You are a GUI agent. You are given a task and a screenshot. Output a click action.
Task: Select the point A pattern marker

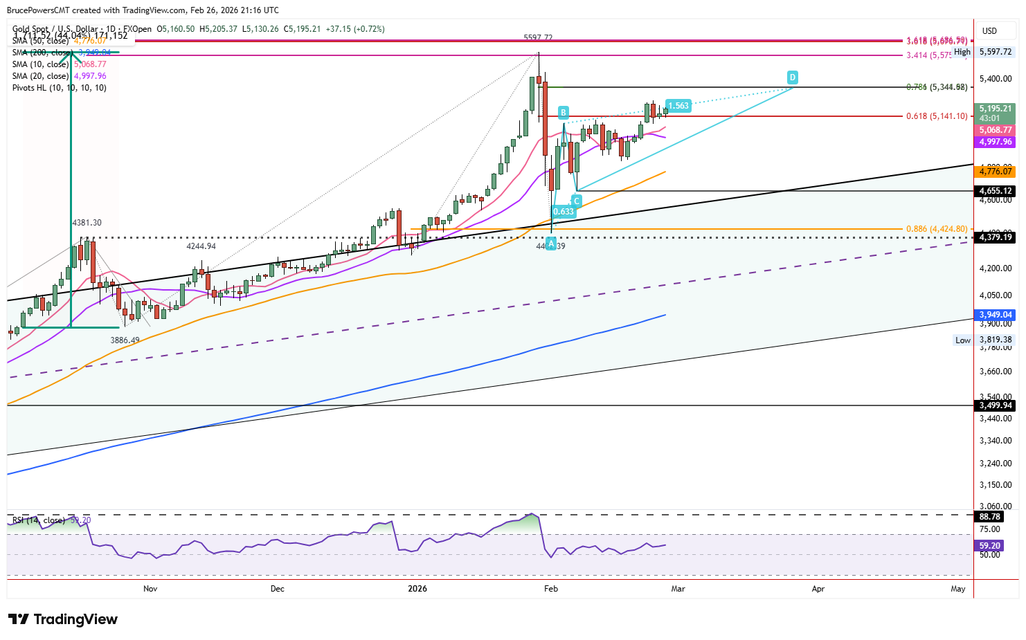(x=551, y=244)
